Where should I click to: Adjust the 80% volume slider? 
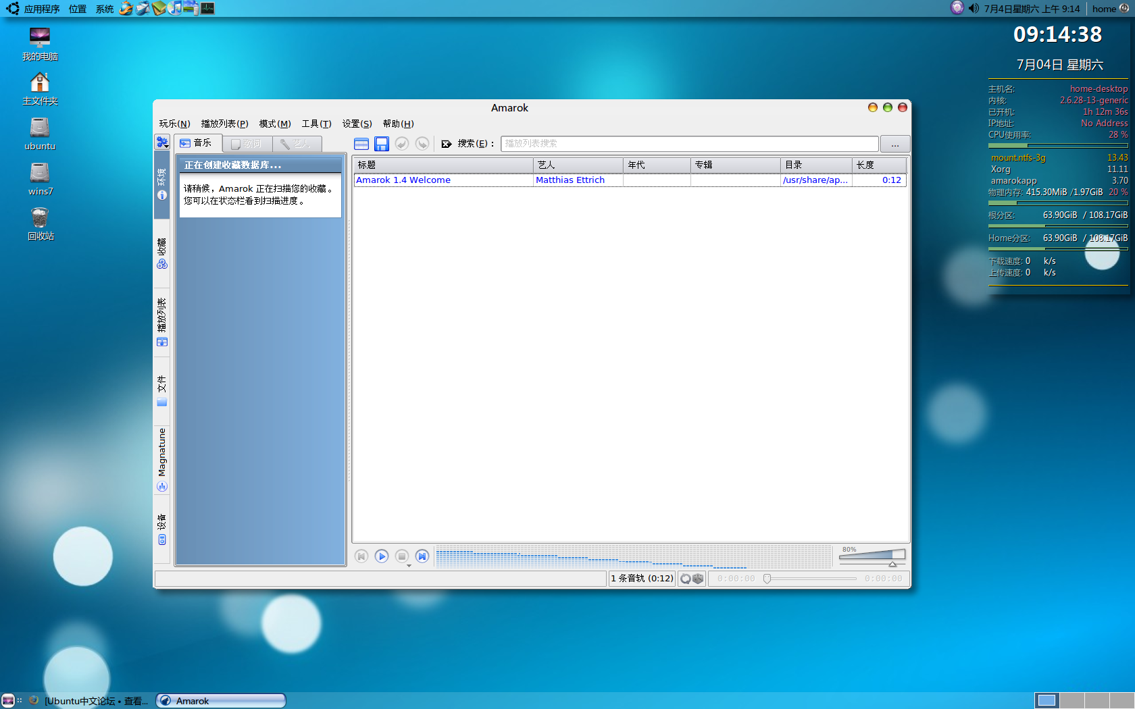872,556
